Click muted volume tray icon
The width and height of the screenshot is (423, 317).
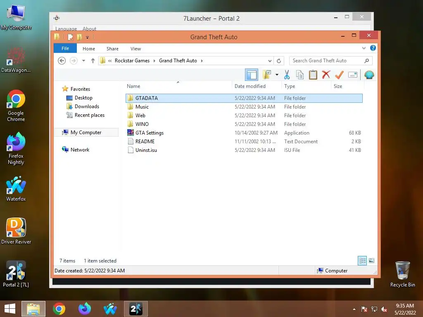tap(384, 309)
